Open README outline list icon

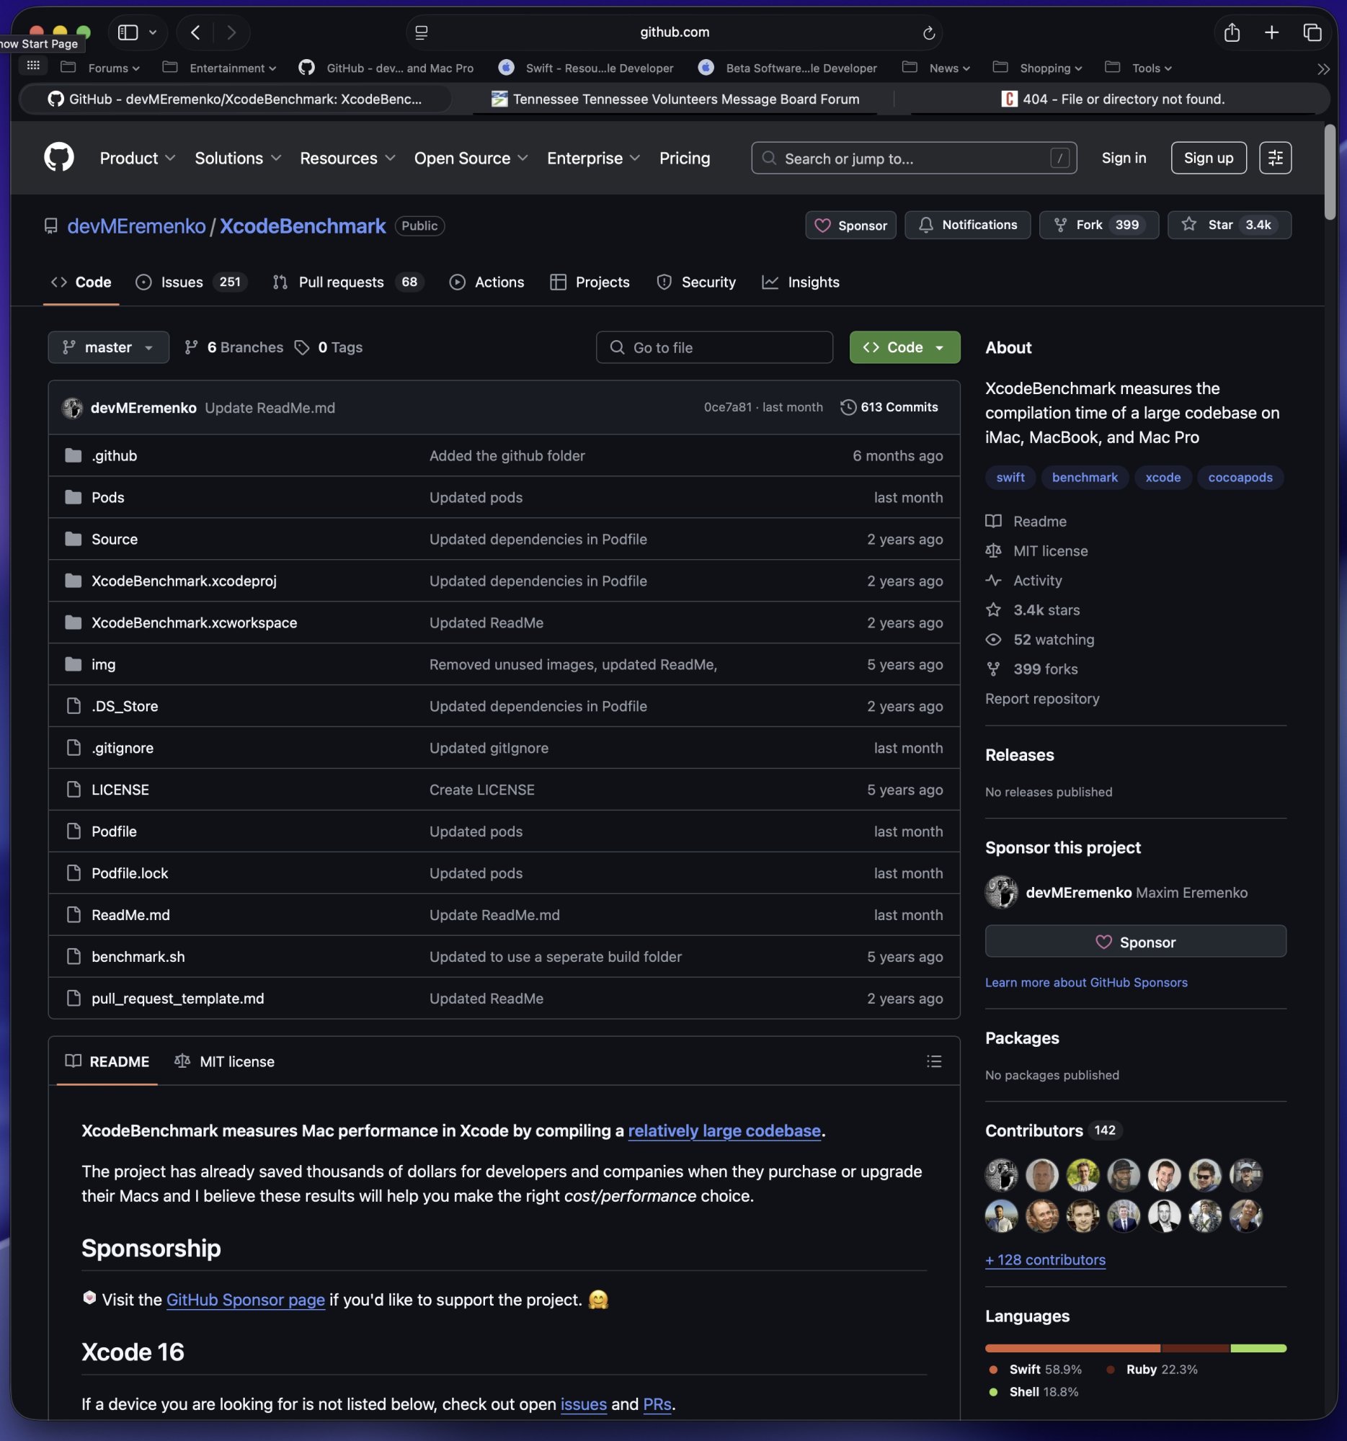click(934, 1061)
